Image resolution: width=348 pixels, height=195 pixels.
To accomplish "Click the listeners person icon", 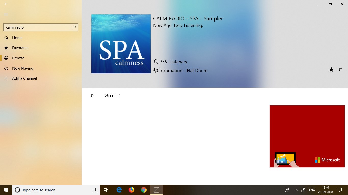I will (156, 62).
